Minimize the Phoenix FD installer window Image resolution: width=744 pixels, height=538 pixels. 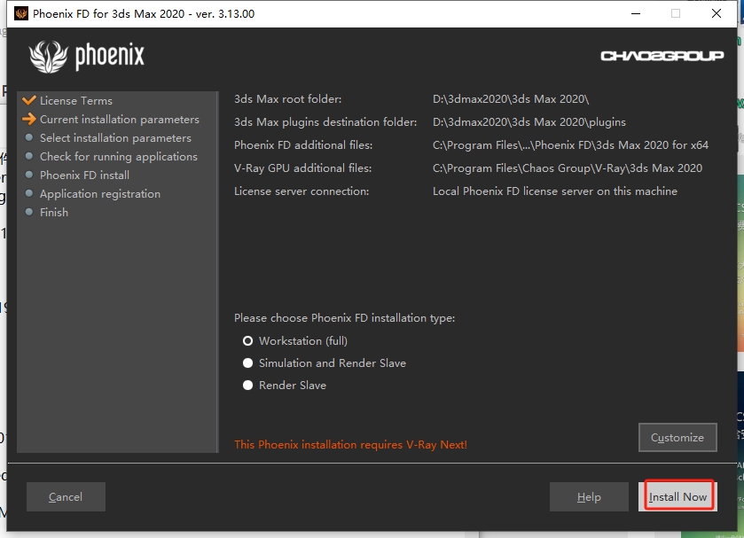click(x=636, y=13)
